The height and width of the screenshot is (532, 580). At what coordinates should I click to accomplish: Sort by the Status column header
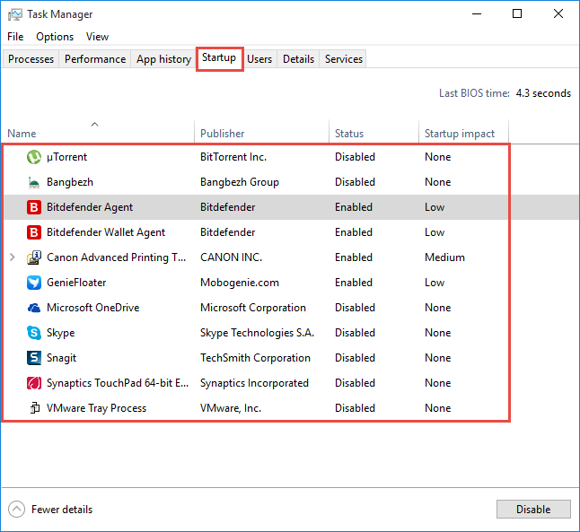click(374, 131)
